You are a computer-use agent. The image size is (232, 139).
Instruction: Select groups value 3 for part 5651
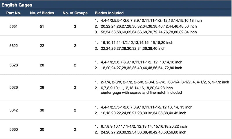click(x=75, y=26)
